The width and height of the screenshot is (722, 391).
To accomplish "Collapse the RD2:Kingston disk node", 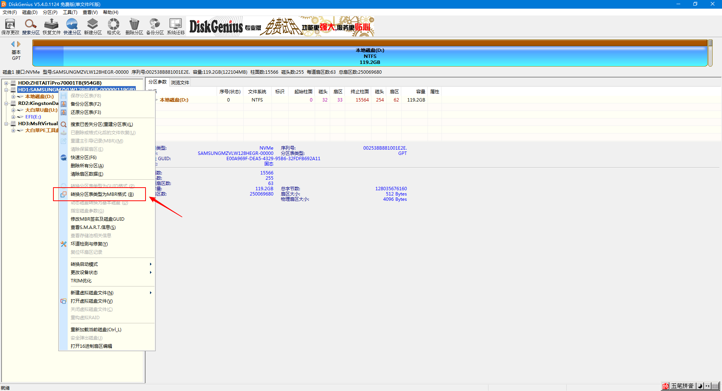I will tap(6, 103).
